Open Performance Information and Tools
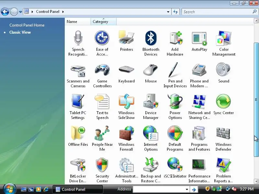This screenshot has width=259, height=194. (x=199, y=170)
